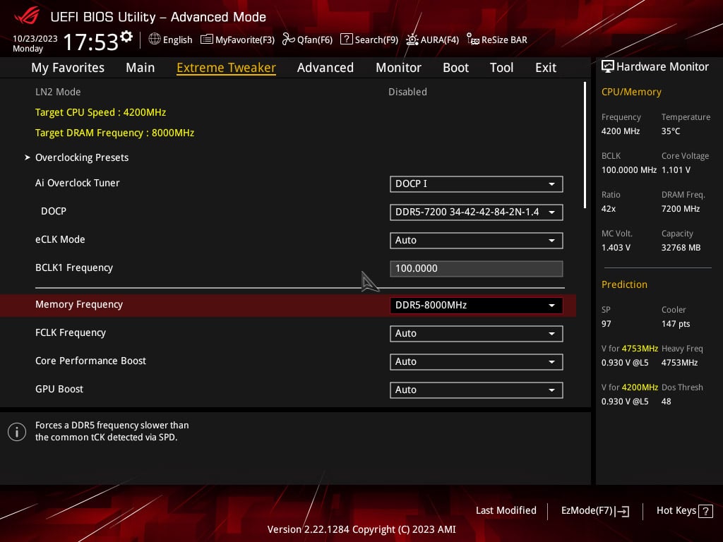723x542 pixels.
Task: Open the My Favorites tab
Action: 68,68
